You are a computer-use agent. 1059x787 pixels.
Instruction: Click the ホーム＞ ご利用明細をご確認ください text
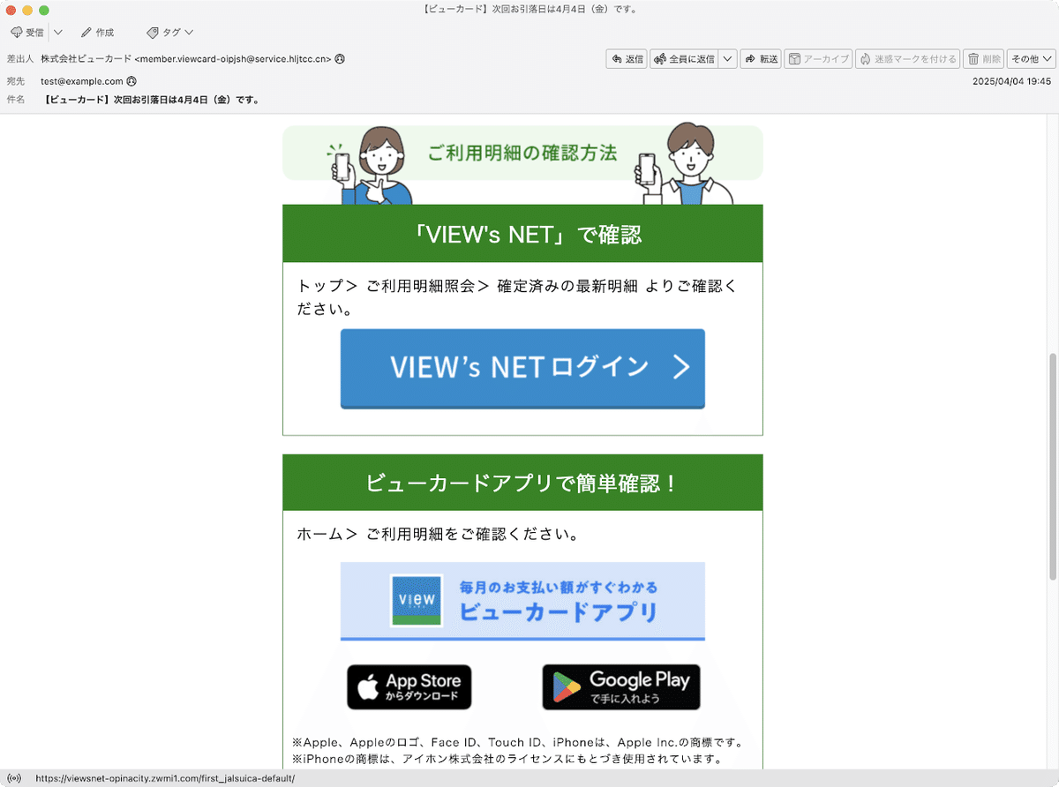pos(438,535)
